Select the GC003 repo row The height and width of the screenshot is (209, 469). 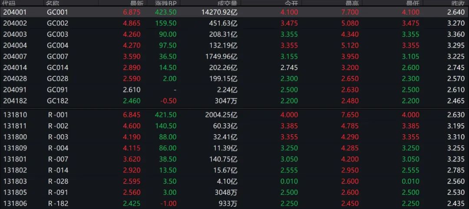57,34
